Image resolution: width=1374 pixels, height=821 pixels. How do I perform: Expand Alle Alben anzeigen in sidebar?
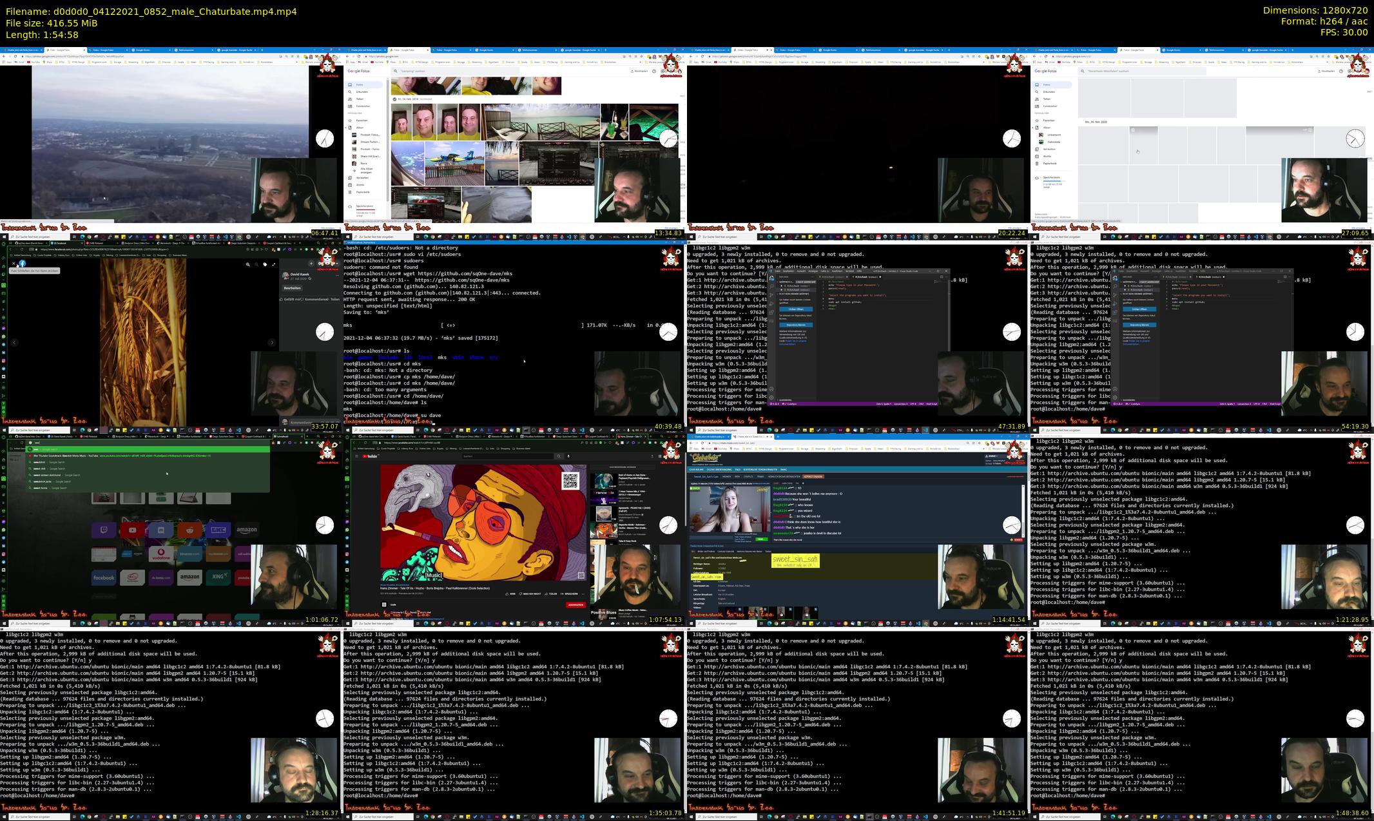point(365,171)
